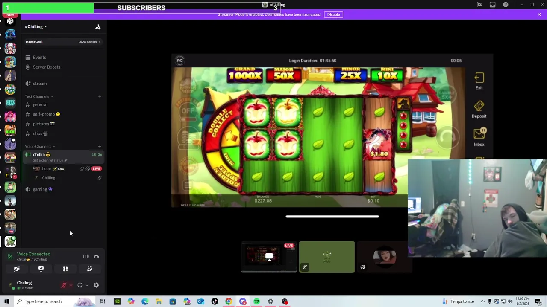Open the activities launcher icon

(x=65, y=269)
